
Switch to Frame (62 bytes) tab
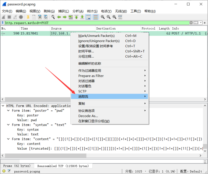(17, 166)
